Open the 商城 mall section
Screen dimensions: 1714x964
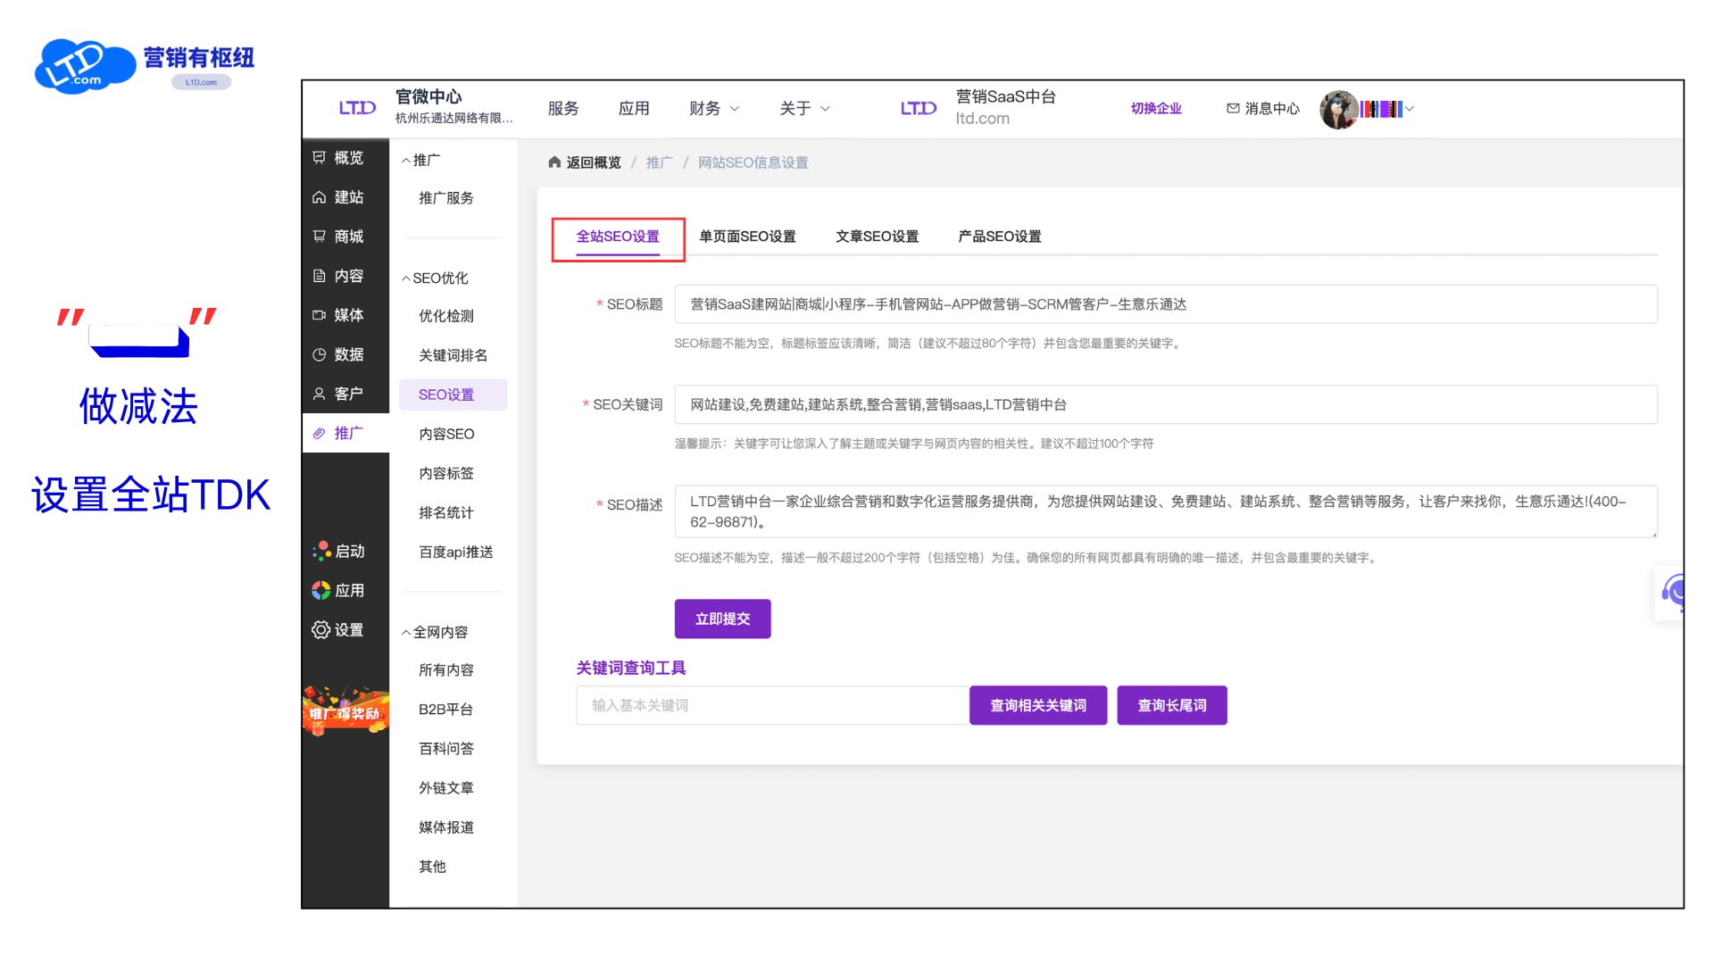click(x=339, y=237)
